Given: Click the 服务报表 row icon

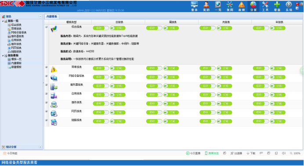Looking at the screenshot, I should tap(54, 105).
